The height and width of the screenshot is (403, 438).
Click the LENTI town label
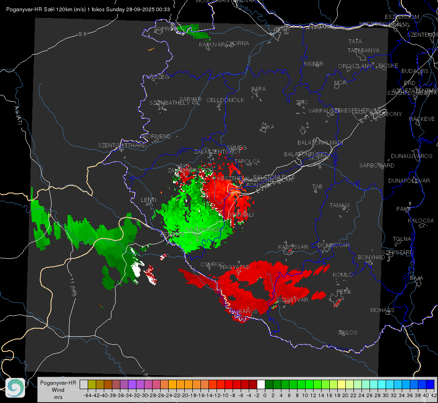coord(149,200)
